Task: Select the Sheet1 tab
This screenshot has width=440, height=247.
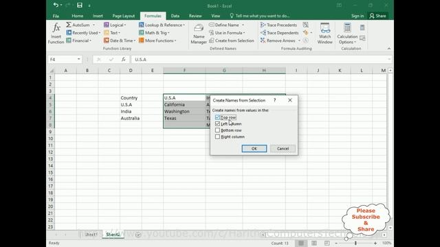Action: click(91, 235)
